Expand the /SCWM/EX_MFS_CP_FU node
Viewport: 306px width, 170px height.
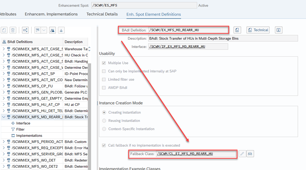pos(4,86)
